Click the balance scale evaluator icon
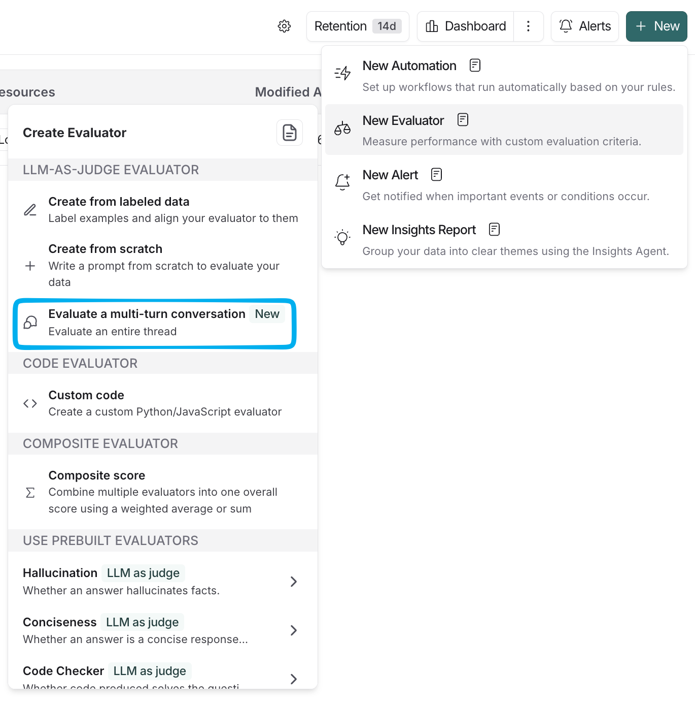695x703 pixels. click(x=342, y=128)
